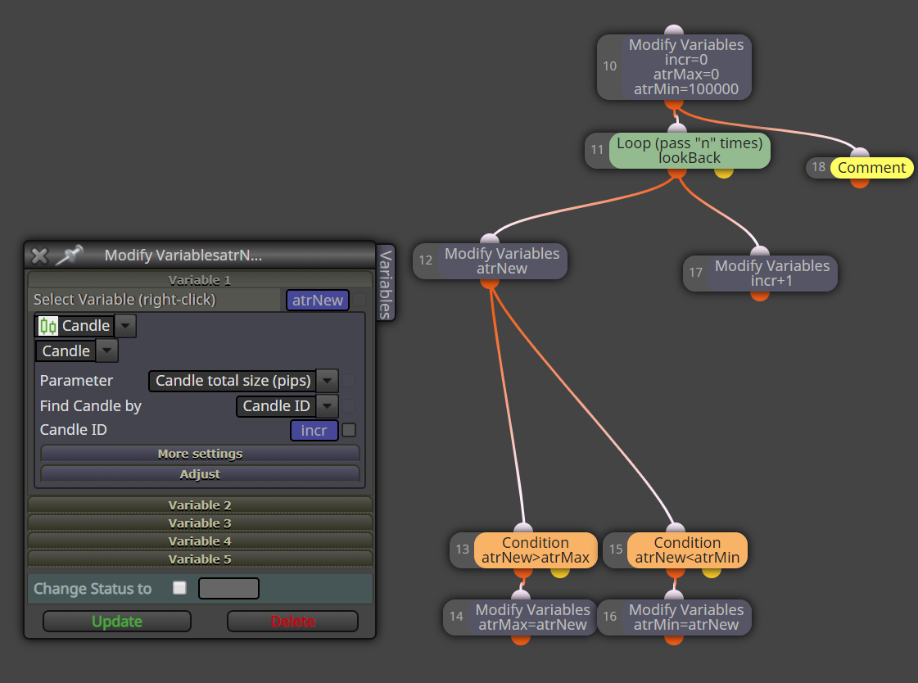
Task: Open the Find Candle by dropdown
Action: pyautogui.click(x=328, y=406)
